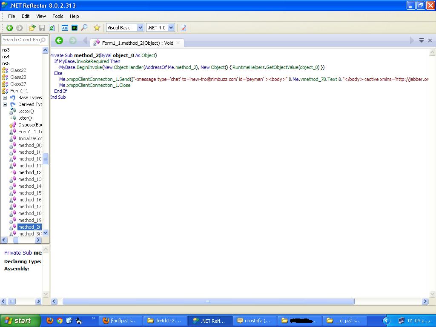Click the yellow star bookmarks icon
436x327 pixels.
pyautogui.click(x=97, y=28)
